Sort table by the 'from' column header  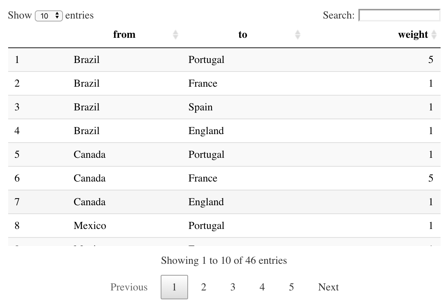[x=124, y=35]
